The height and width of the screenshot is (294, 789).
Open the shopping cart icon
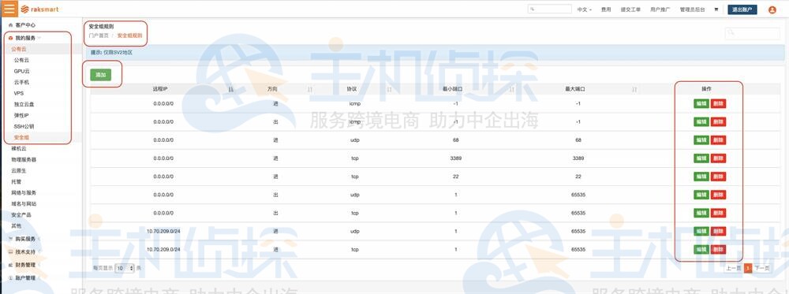[x=716, y=9]
